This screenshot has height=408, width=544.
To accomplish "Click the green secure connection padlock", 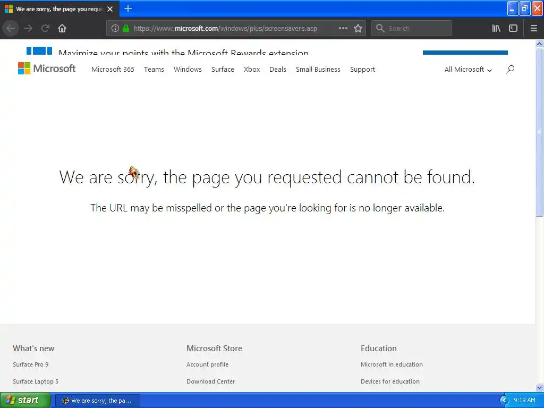I will pos(126,28).
